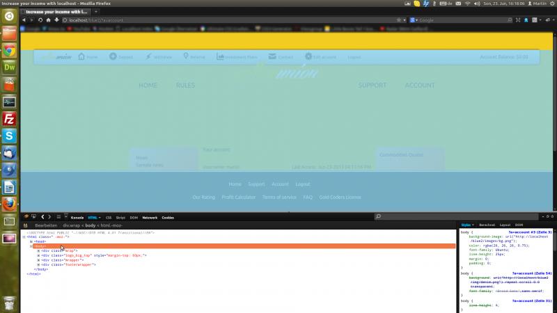The height and width of the screenshot is (313, 557).
Task: Expand the div class footerwrapper node
Action: [39, 264]
